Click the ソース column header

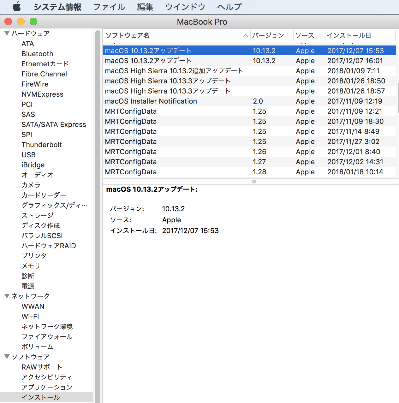(x=305, y=36)
